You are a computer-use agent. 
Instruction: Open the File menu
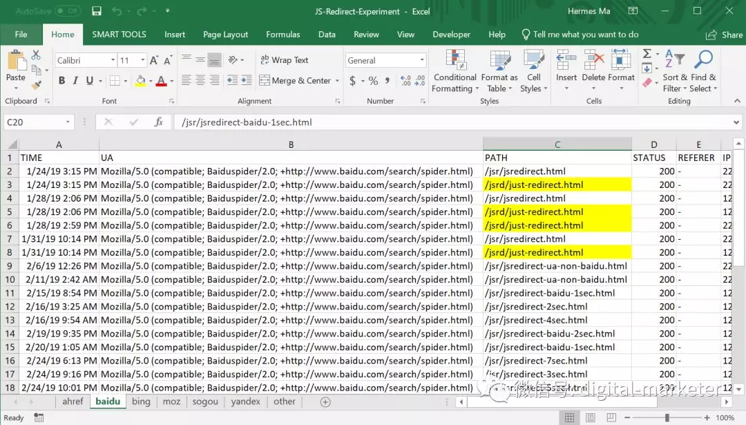21,35
